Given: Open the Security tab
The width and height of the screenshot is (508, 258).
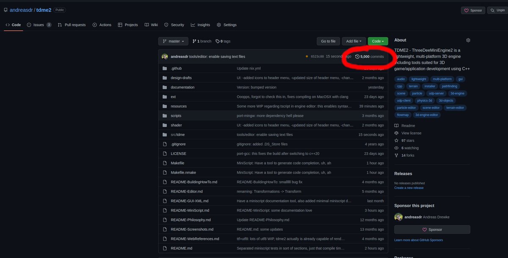Looking at the screenshot, I should pyautogui.click(x=174, y=25).
